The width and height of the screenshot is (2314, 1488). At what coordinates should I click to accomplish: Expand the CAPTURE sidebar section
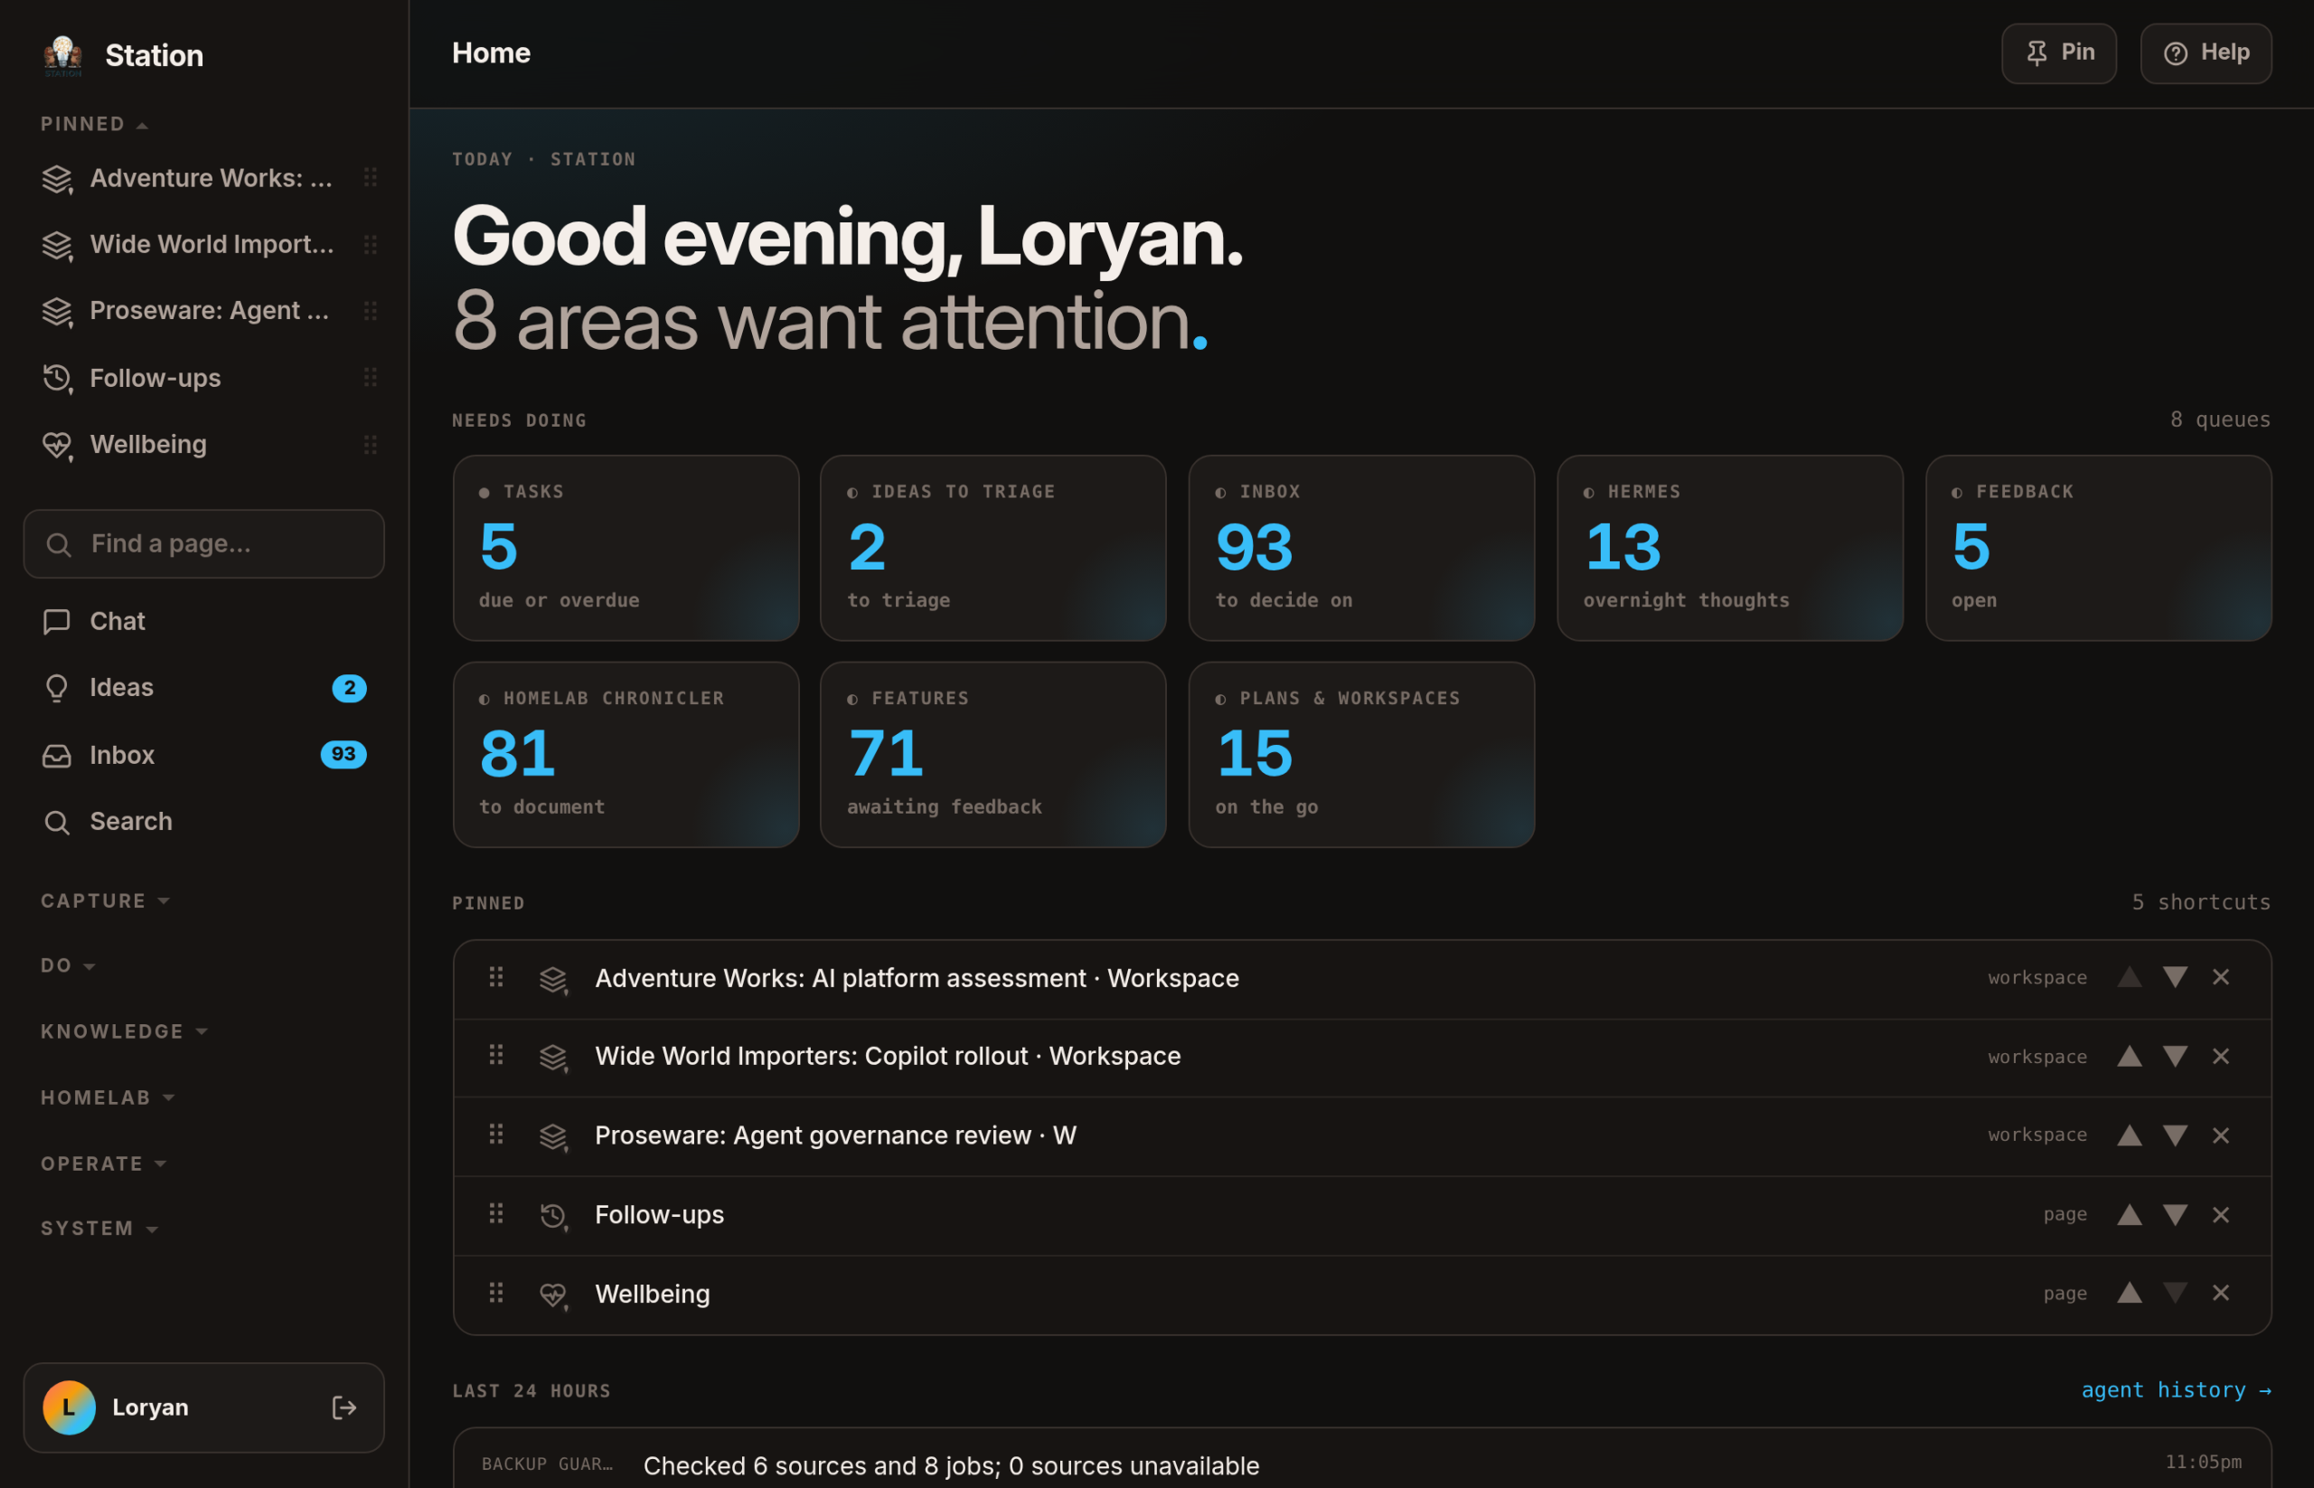104,900
